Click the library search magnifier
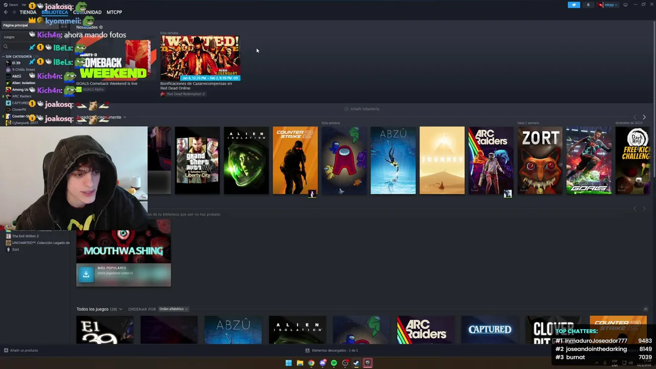 (x=6, y=47)
